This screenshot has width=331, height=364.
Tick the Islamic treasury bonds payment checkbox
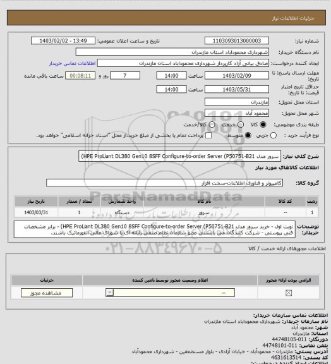208,136
